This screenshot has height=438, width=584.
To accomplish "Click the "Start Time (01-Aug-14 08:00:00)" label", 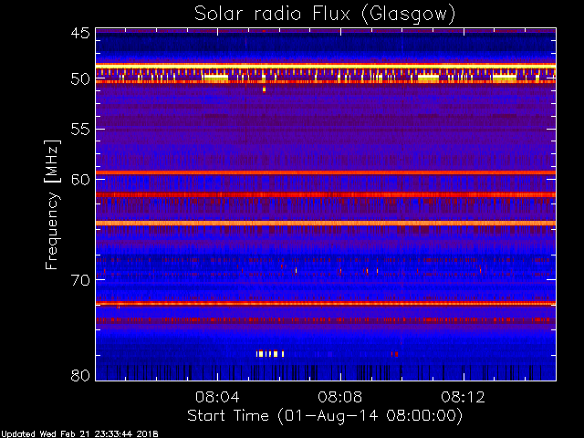I will tap(325, 416).
